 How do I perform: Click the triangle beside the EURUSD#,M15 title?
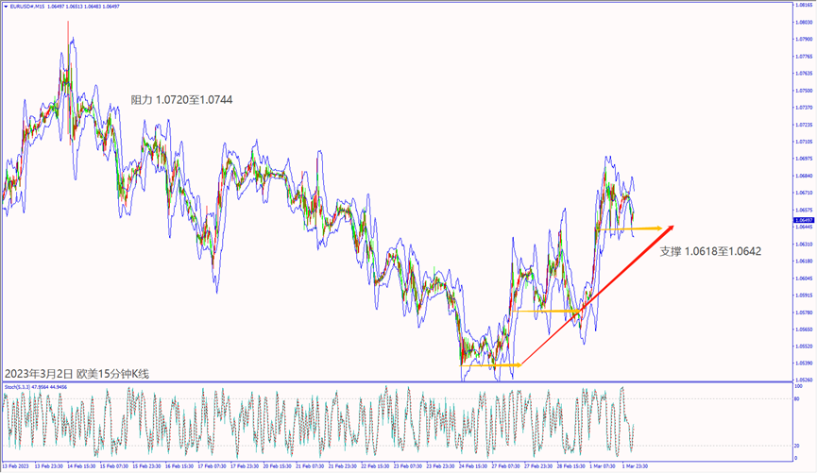click(5, 5)
